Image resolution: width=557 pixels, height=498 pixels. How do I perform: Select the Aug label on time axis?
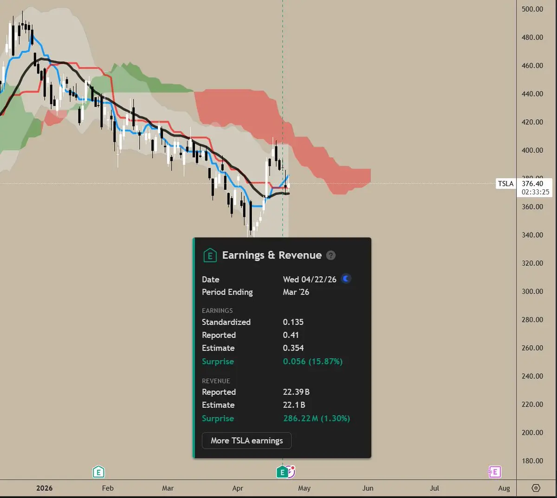click(504, 488)
